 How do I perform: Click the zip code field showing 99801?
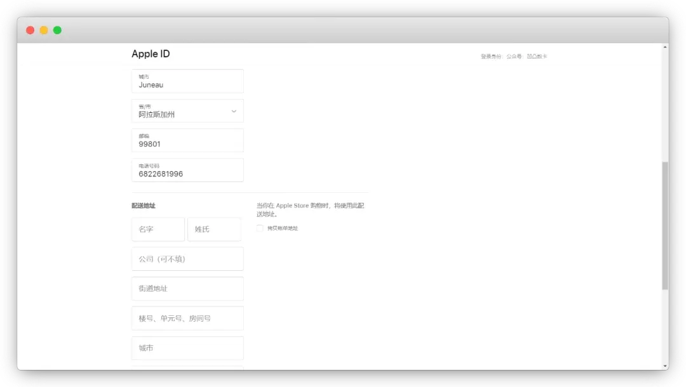coord(187,140)
